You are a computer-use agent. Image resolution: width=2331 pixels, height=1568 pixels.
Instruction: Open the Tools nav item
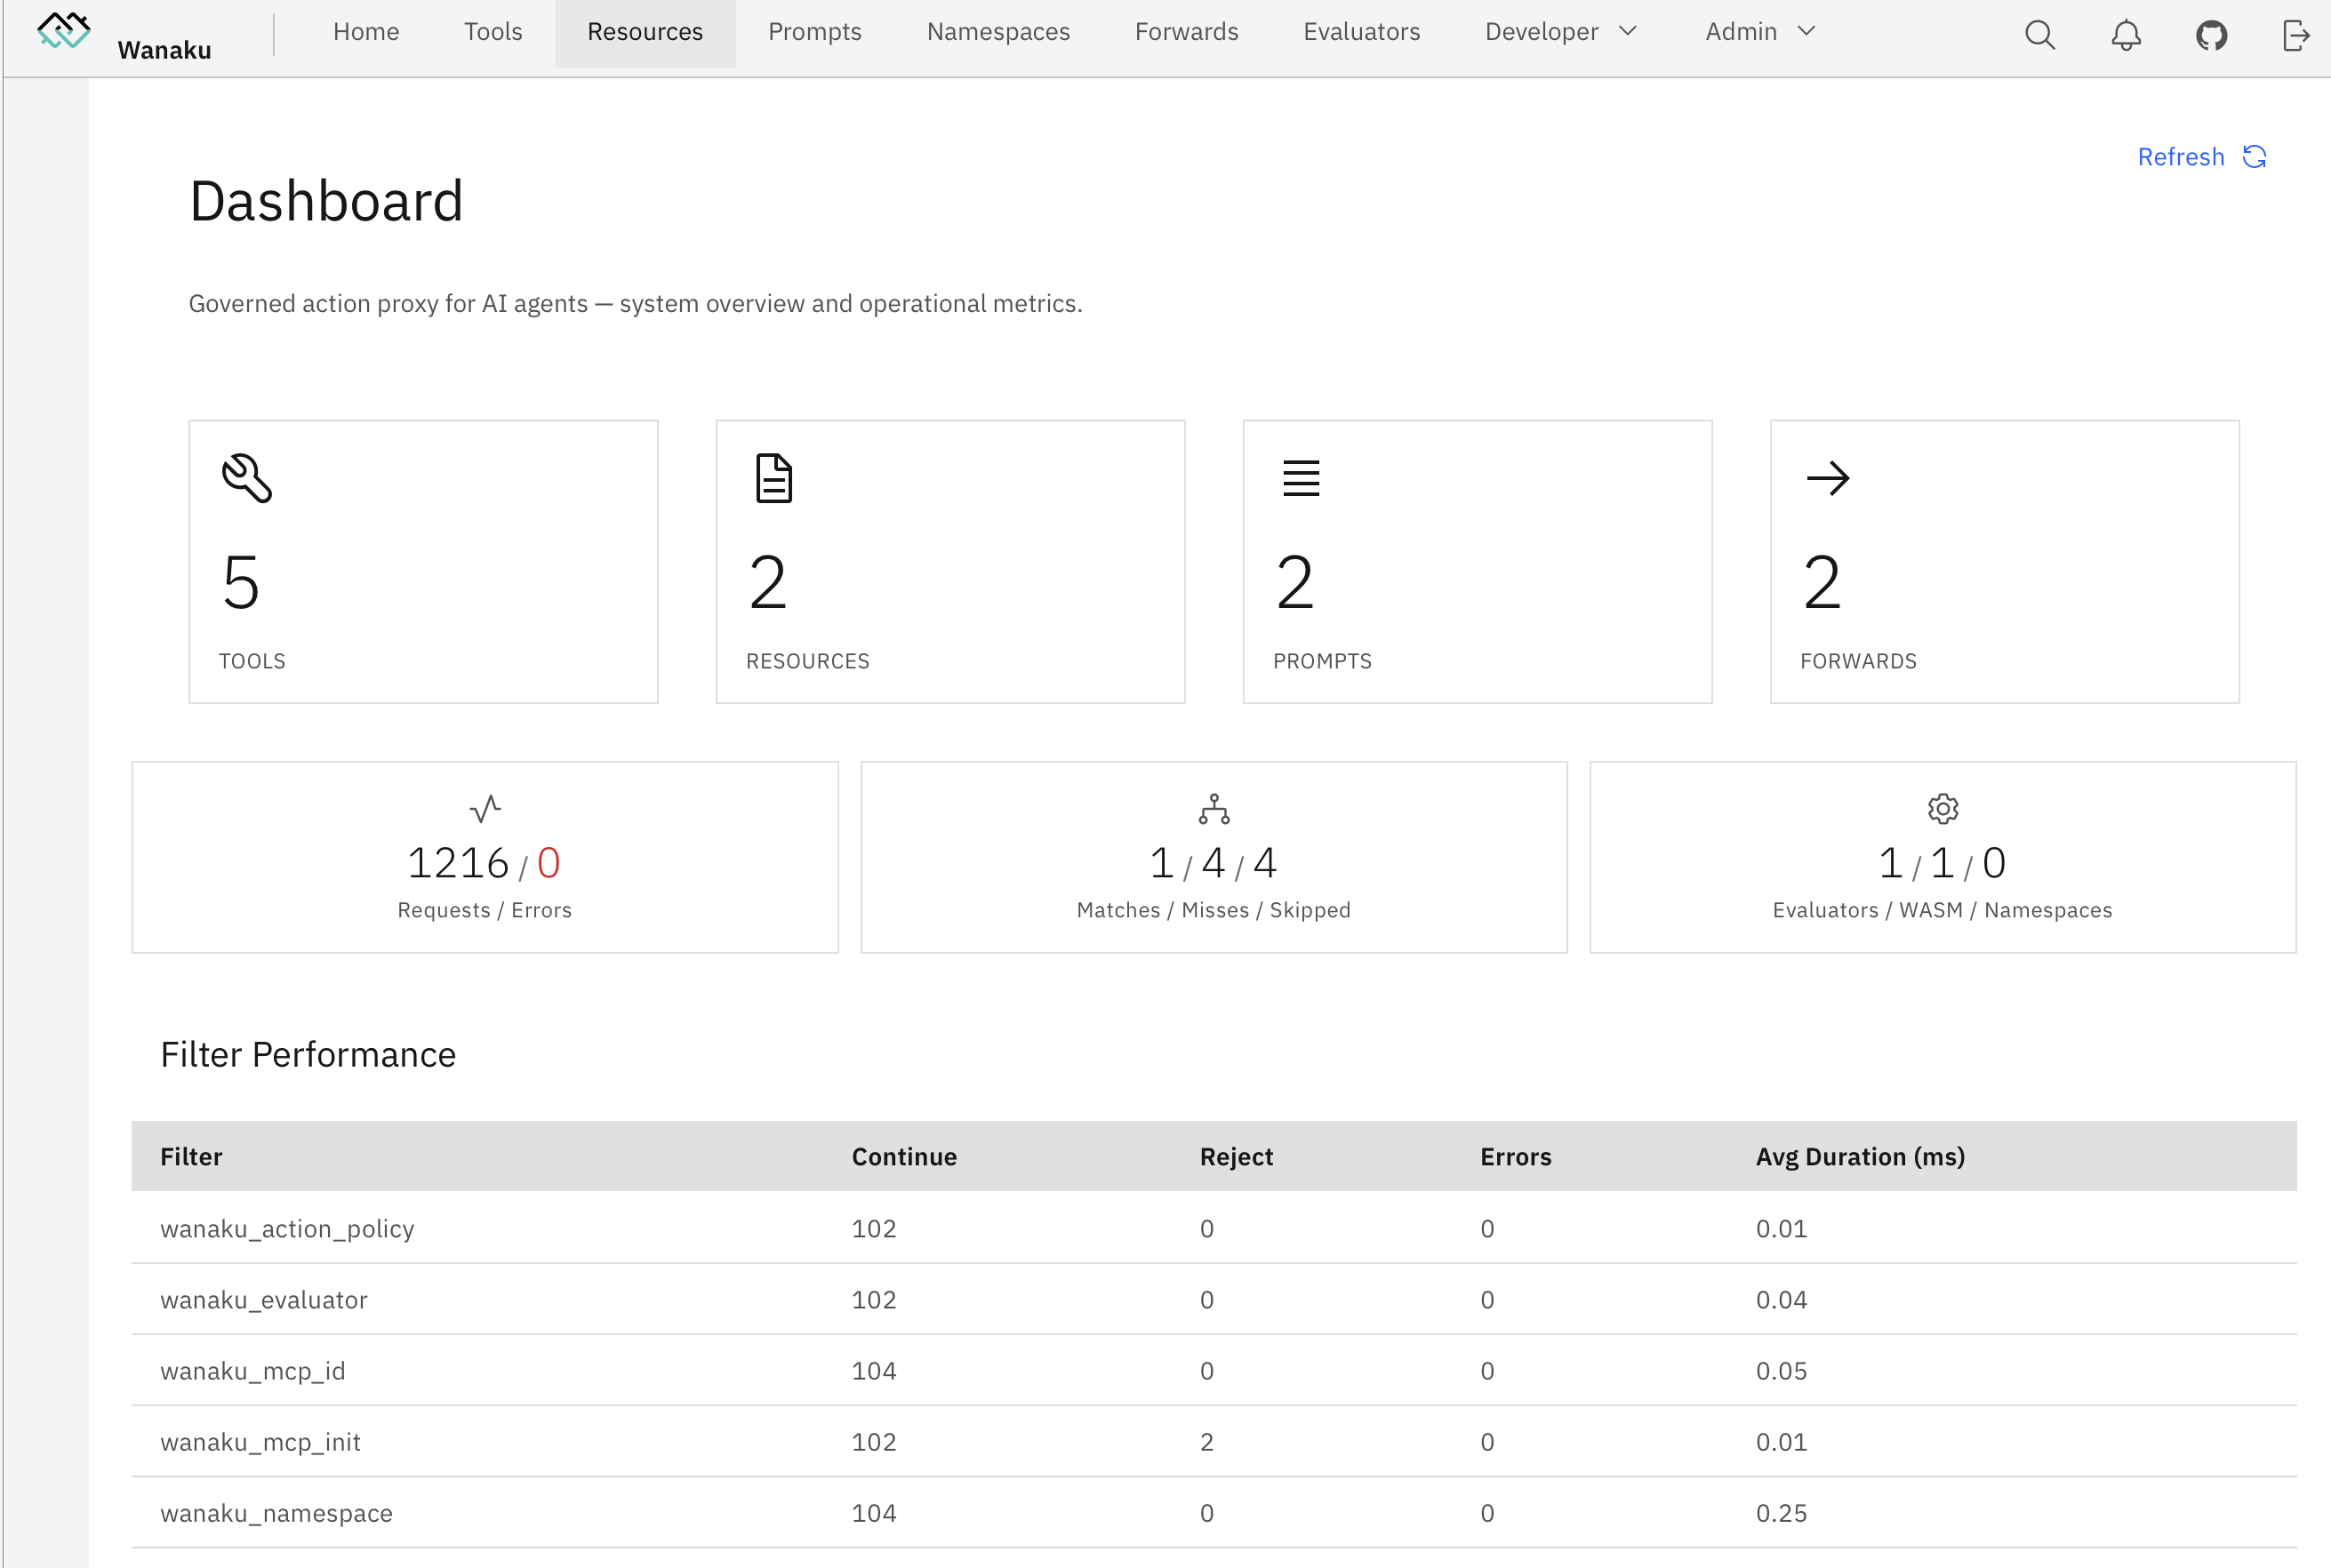493,32
